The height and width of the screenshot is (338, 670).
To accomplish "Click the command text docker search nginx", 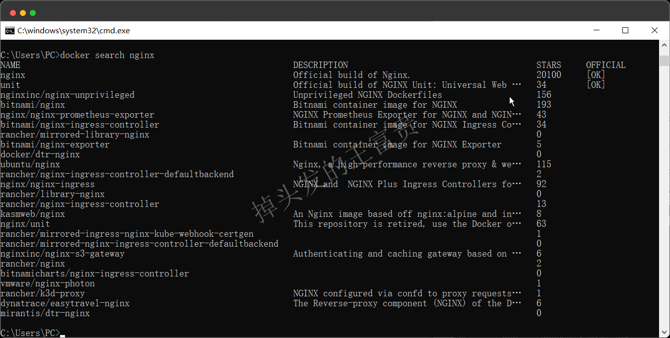I will point(107,55).
